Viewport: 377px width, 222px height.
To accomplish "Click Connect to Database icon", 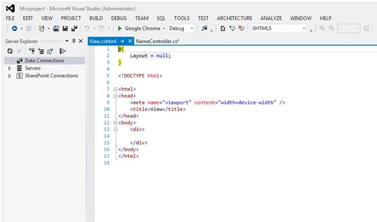I will point(32,51).
